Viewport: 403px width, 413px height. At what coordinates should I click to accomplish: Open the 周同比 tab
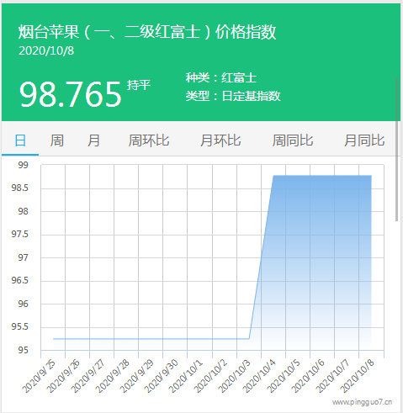point(293,140)
